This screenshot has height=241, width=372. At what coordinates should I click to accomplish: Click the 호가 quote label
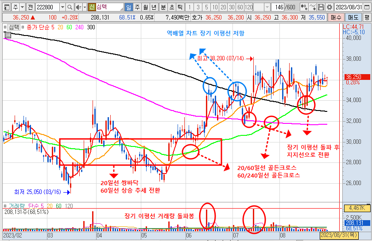[197, 18]
